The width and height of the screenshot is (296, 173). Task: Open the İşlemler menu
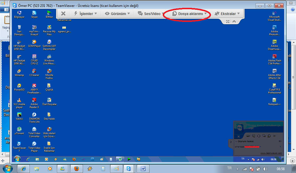pos(85,14)
